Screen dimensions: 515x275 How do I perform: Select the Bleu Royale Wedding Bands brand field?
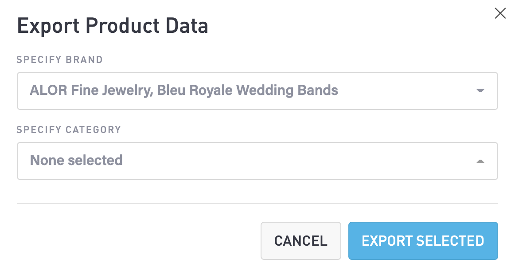pyautogui.click(x=257, y=91)
